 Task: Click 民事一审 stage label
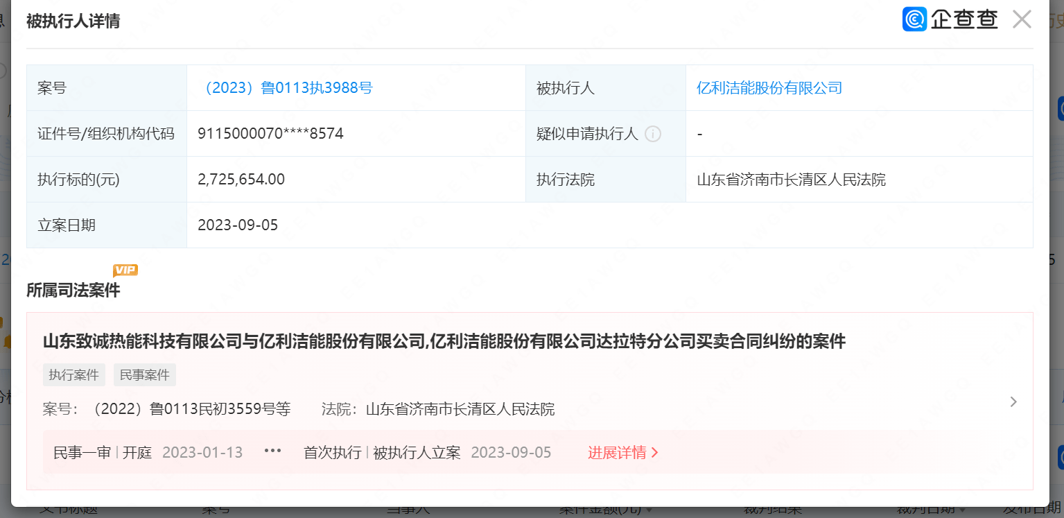coord(82,453)
